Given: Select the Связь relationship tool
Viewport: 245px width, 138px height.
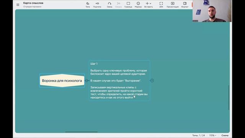Looking at the screenshot, I should pos(109,5).
